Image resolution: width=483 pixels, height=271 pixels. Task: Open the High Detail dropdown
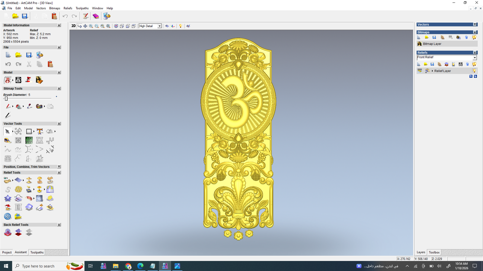pyautogui.click(x=159, y=26)
